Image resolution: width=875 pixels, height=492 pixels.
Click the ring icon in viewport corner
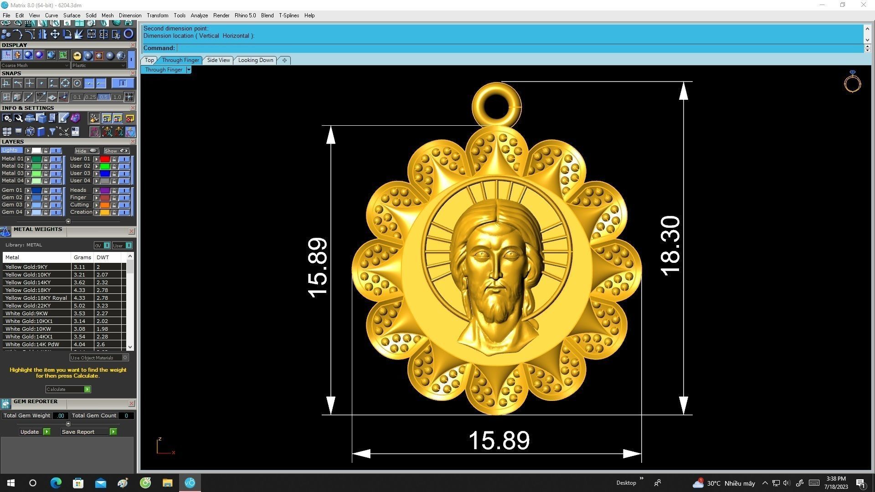[852, 82]
